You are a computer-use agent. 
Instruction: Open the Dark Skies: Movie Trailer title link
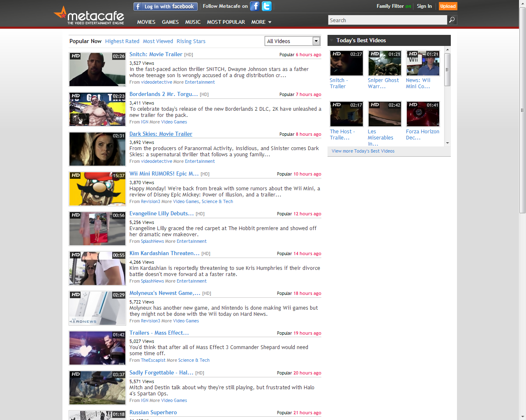(x=161, y=134)
